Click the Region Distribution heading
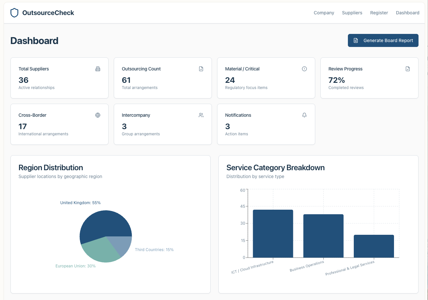The height and width of the screenshot is (300, 428). tap(51, 168)
